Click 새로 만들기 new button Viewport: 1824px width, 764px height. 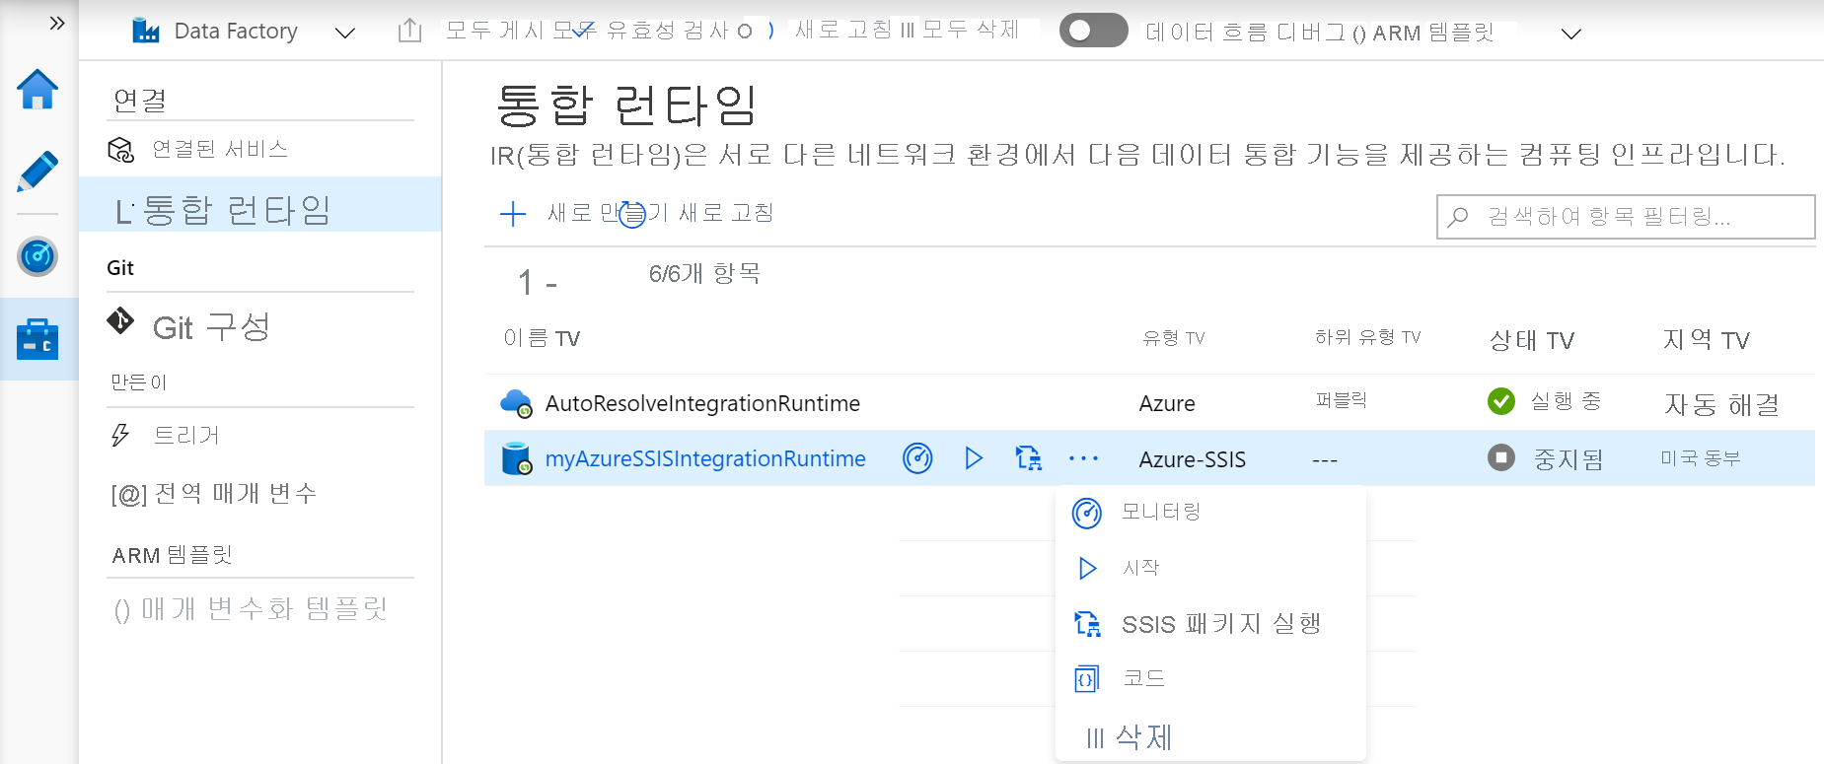[x=608, y=213]
